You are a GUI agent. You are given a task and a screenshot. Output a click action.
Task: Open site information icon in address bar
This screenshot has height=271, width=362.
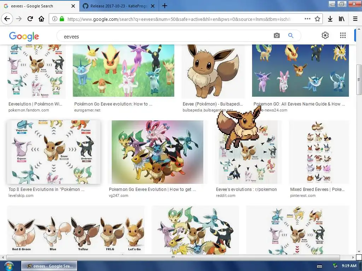54,19
